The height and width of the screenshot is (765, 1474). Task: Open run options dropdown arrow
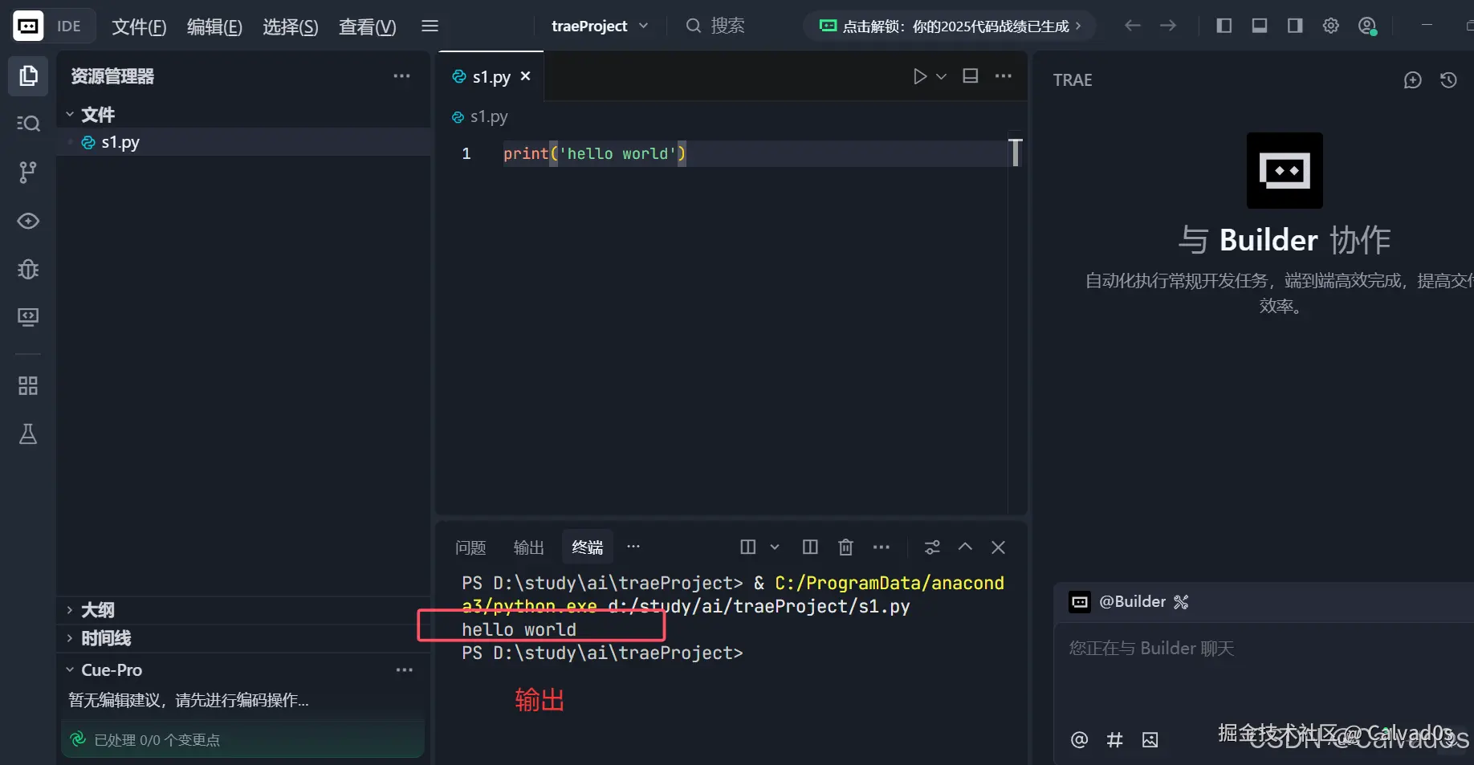tap(942, 76)
